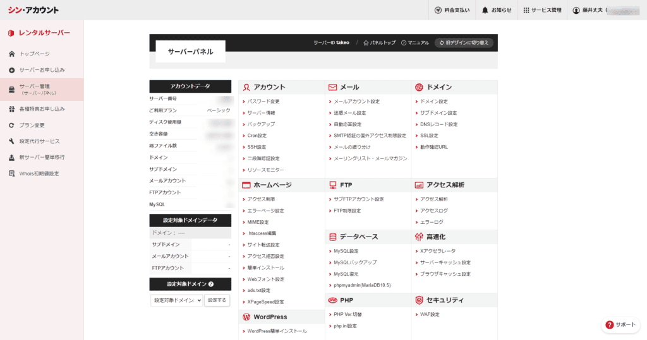647x340 pixels.
Task: Open サブFTPアカウント設定 link
Action: (x=359, y=199)
